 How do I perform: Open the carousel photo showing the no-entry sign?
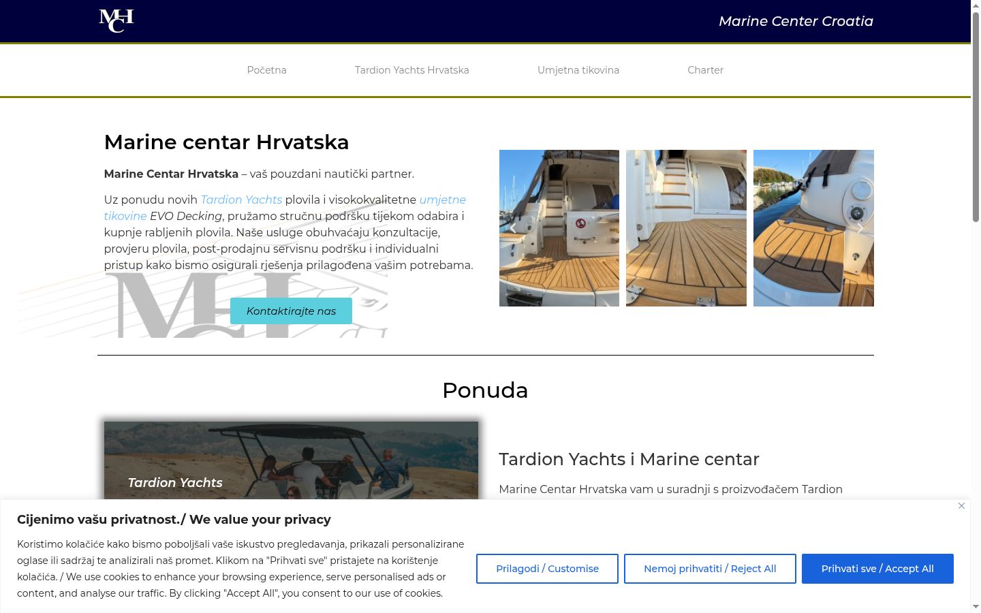pyautogui.click(x=559, y=228)
